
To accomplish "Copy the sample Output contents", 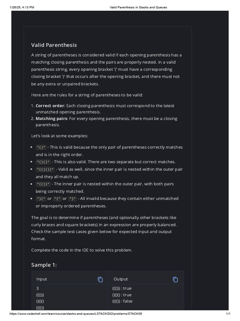I will click(x=175, y=279).
